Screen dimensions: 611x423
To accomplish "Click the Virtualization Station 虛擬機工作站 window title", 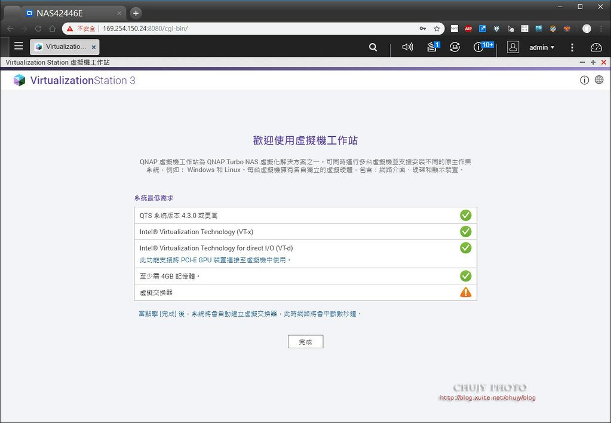I will 58,62.
